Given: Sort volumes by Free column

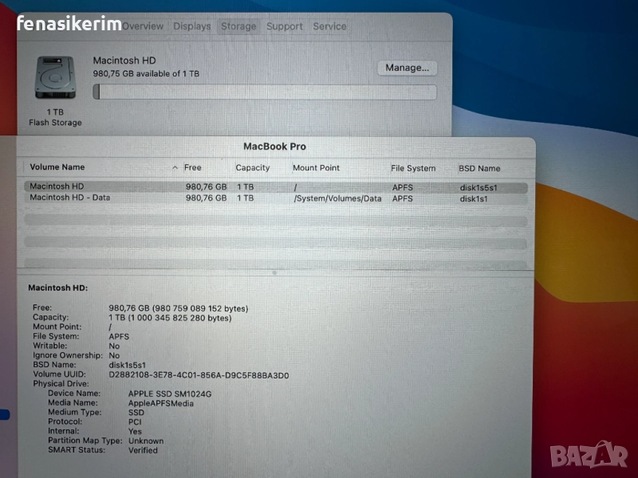Looking at the screenshot, I should [193, 168].
